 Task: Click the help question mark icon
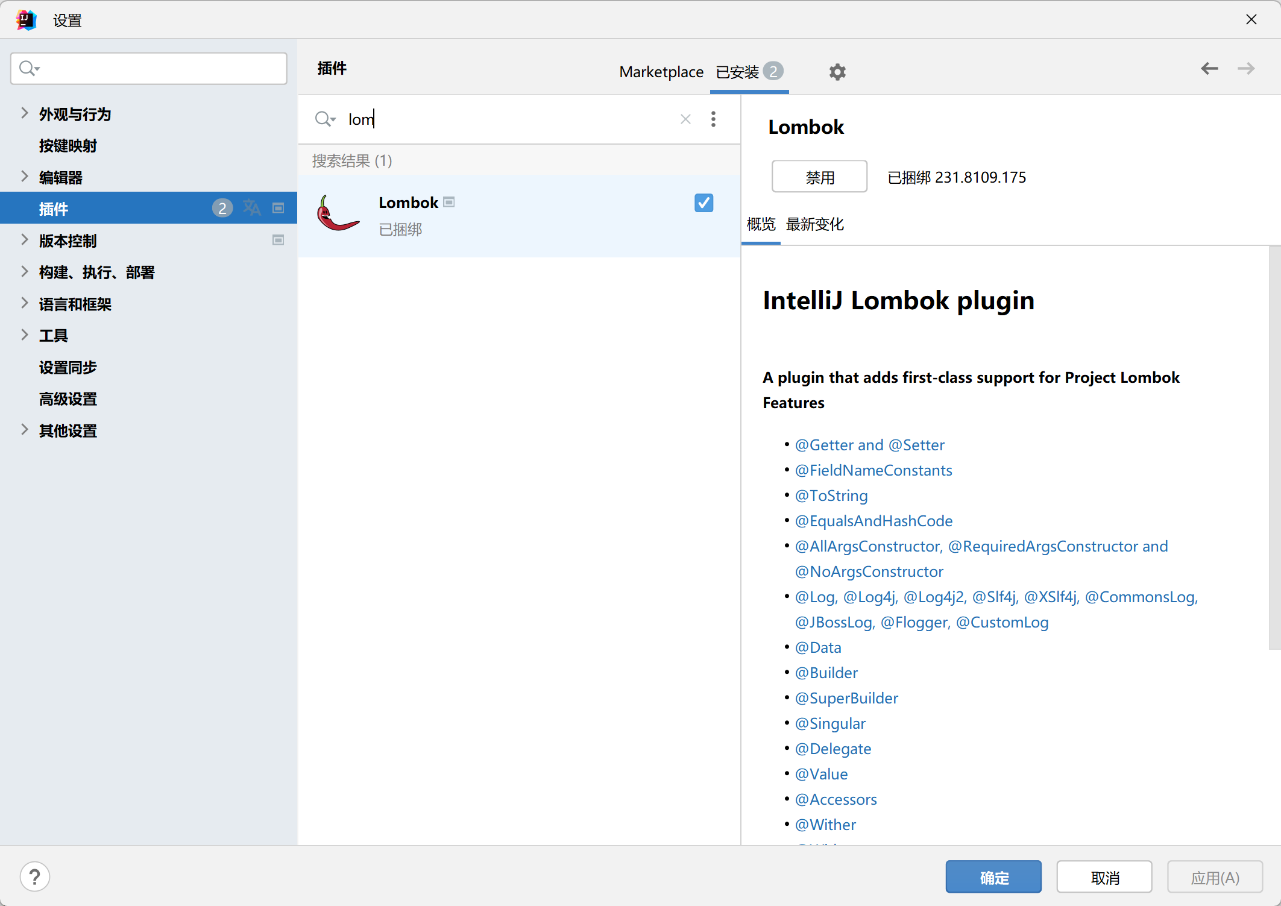pyautogui.click(x=35, y=876)
